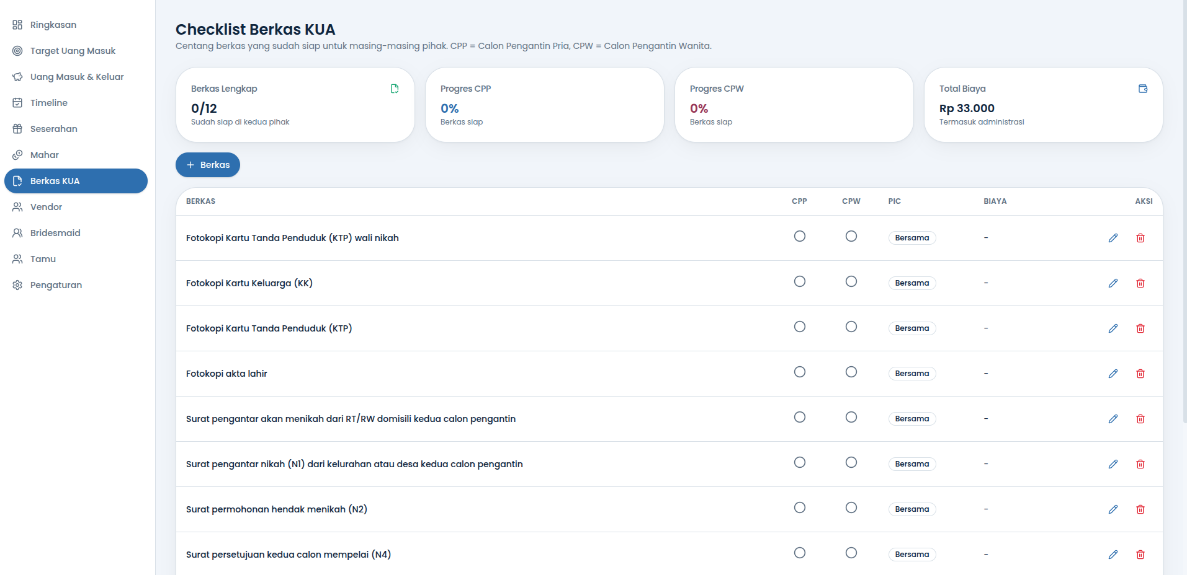Delete the Fotokopi akta lahir row
This screenshot has width=1187, height=575.
click(1140, 374)
